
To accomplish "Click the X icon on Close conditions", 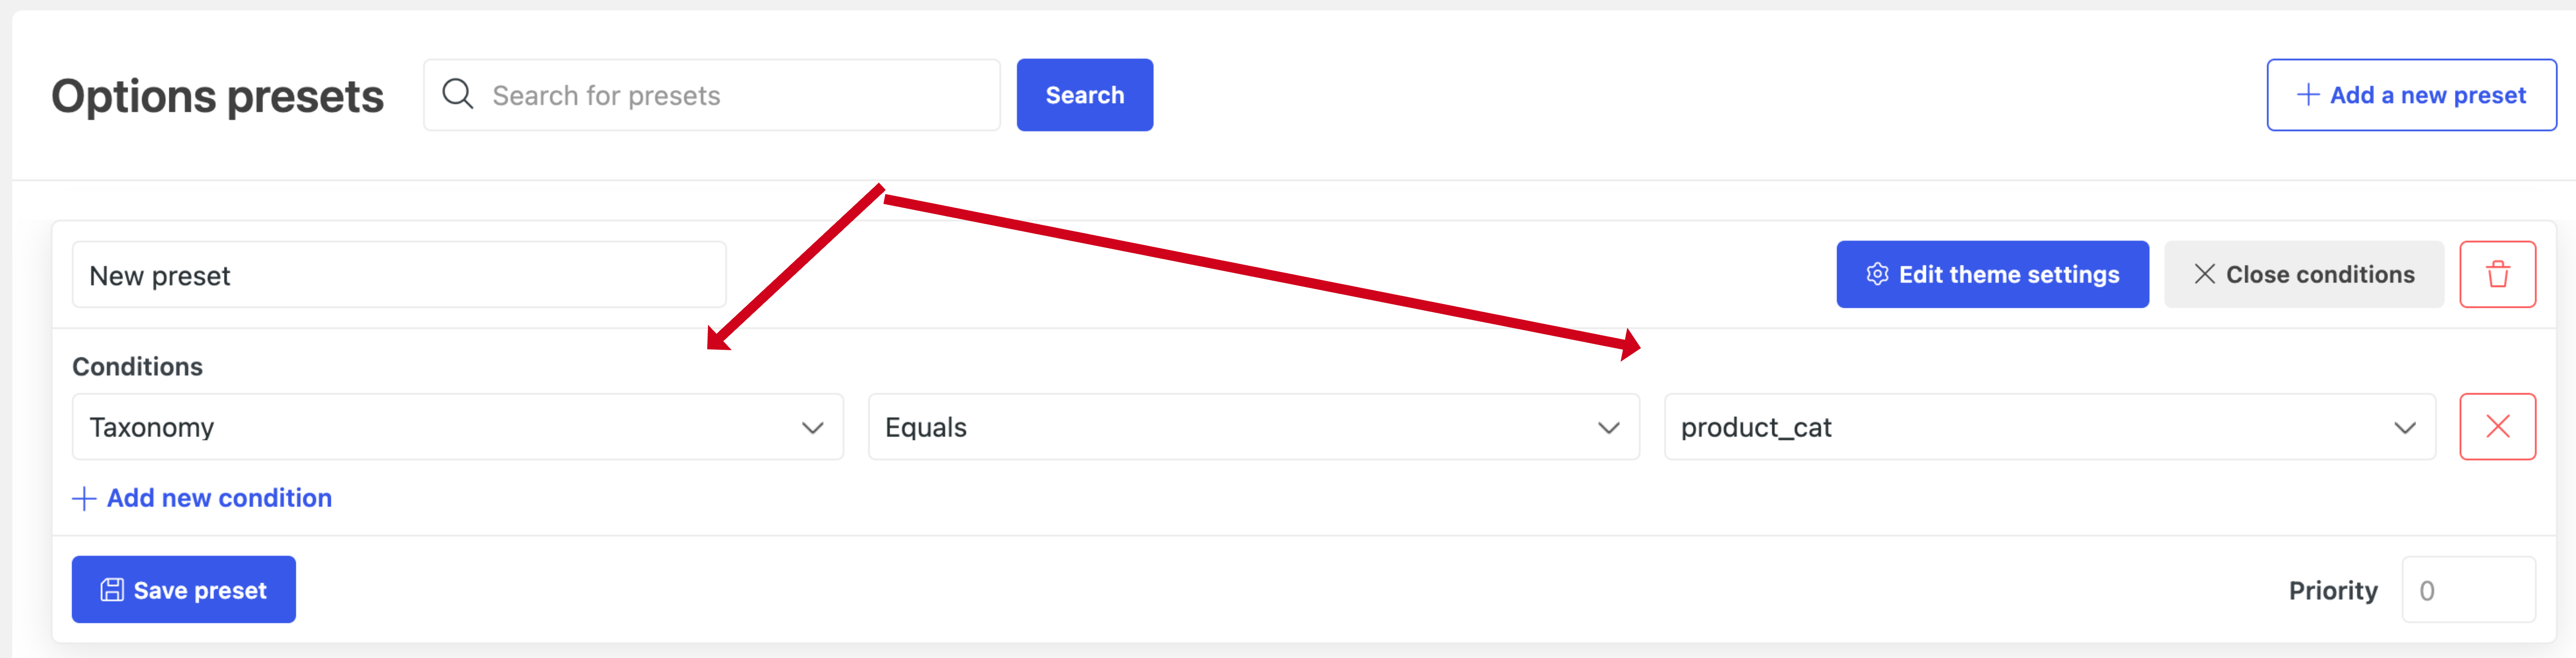I will 2204,274.
